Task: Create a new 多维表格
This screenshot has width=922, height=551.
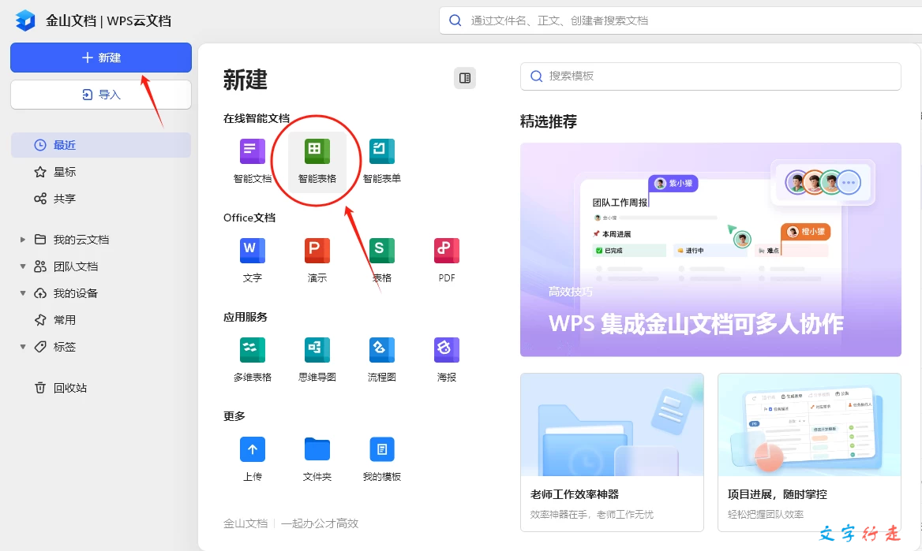Action: coord(253,359)
